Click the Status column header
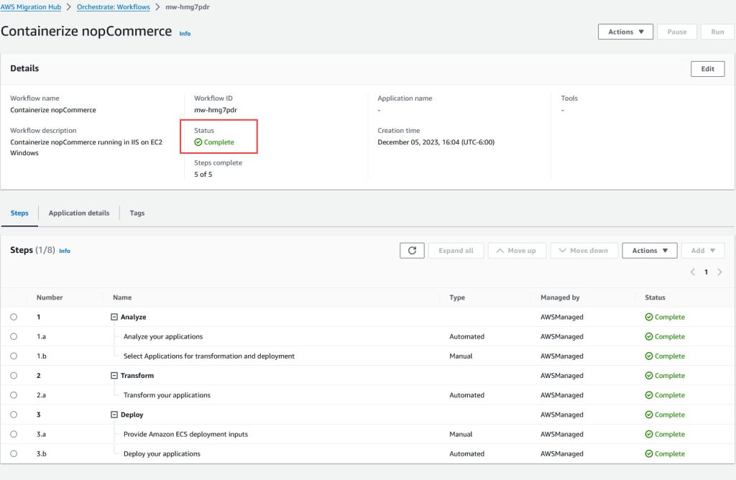Viewport: 736px width, 480px height. pos(655,297)
